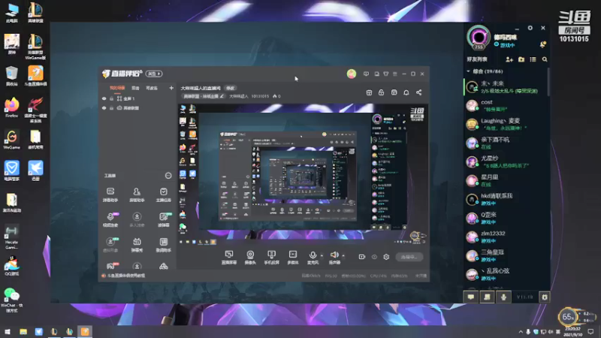
Task: Toggle the voice microphone in friends panel
Action: pyautogui.click(x=503, y=297)
